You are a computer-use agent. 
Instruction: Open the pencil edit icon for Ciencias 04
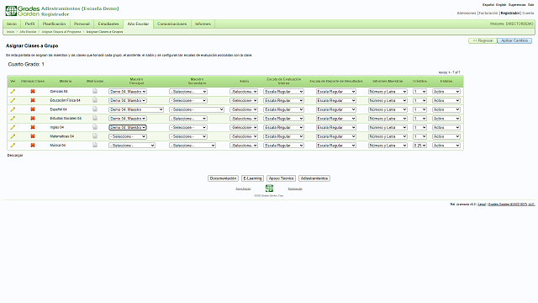[13, 92]
